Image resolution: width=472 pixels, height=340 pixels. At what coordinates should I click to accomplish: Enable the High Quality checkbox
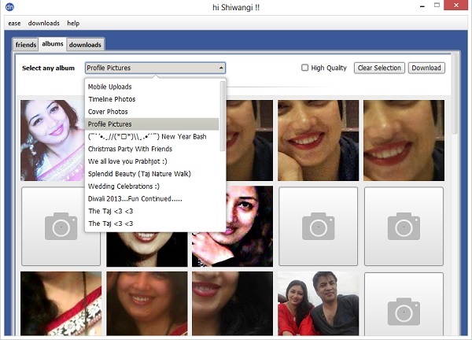point(304,68)
